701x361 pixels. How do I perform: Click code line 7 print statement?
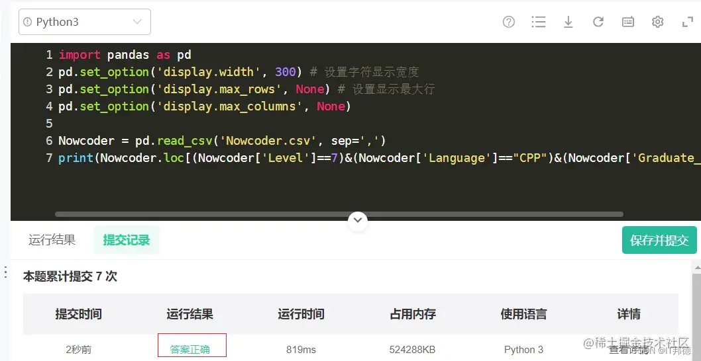[x=380, y=158]
